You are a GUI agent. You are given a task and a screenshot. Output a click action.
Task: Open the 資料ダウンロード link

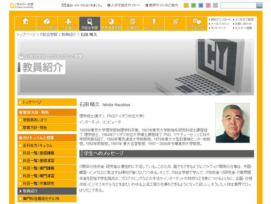click(x=221, y=19)
